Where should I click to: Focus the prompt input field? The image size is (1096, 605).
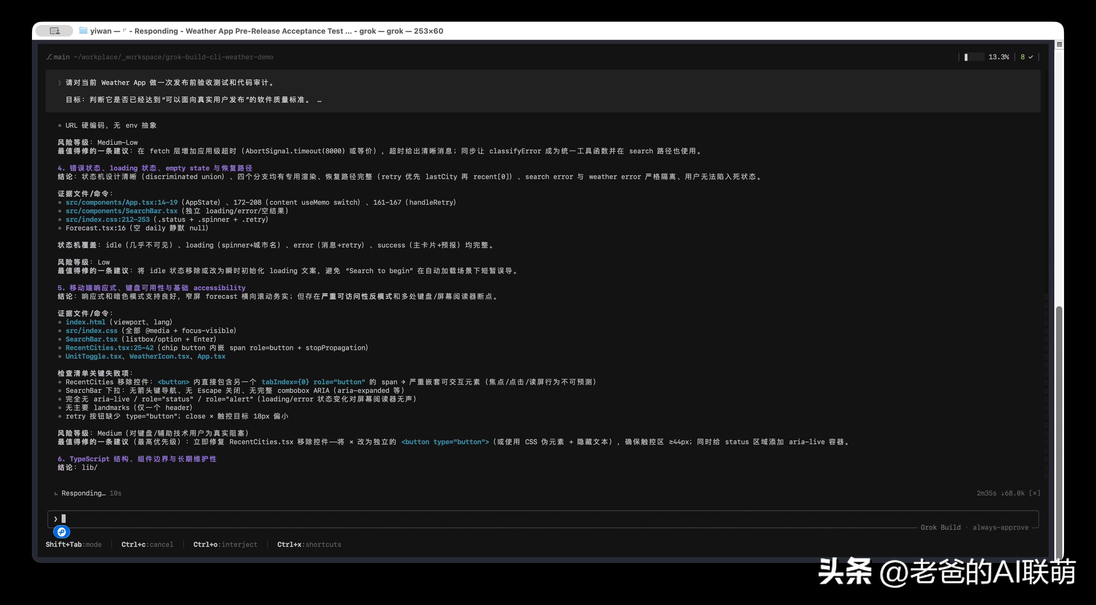coord(543,519)
